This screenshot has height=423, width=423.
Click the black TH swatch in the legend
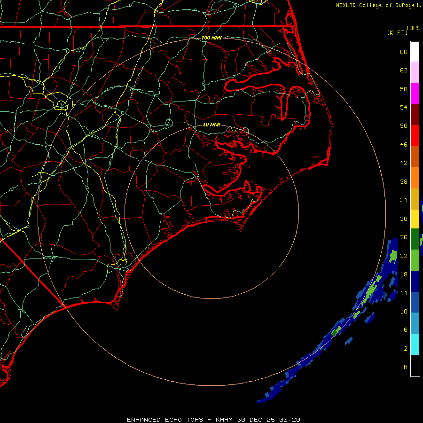pos(415,366)
